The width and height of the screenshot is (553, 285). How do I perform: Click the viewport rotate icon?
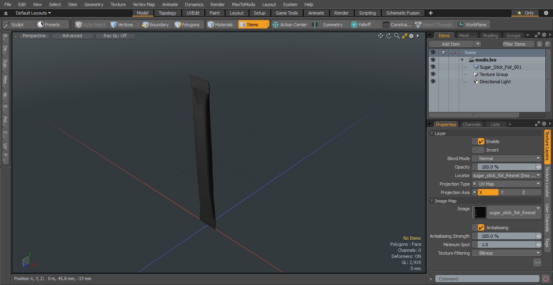click(x=389, y=36)
